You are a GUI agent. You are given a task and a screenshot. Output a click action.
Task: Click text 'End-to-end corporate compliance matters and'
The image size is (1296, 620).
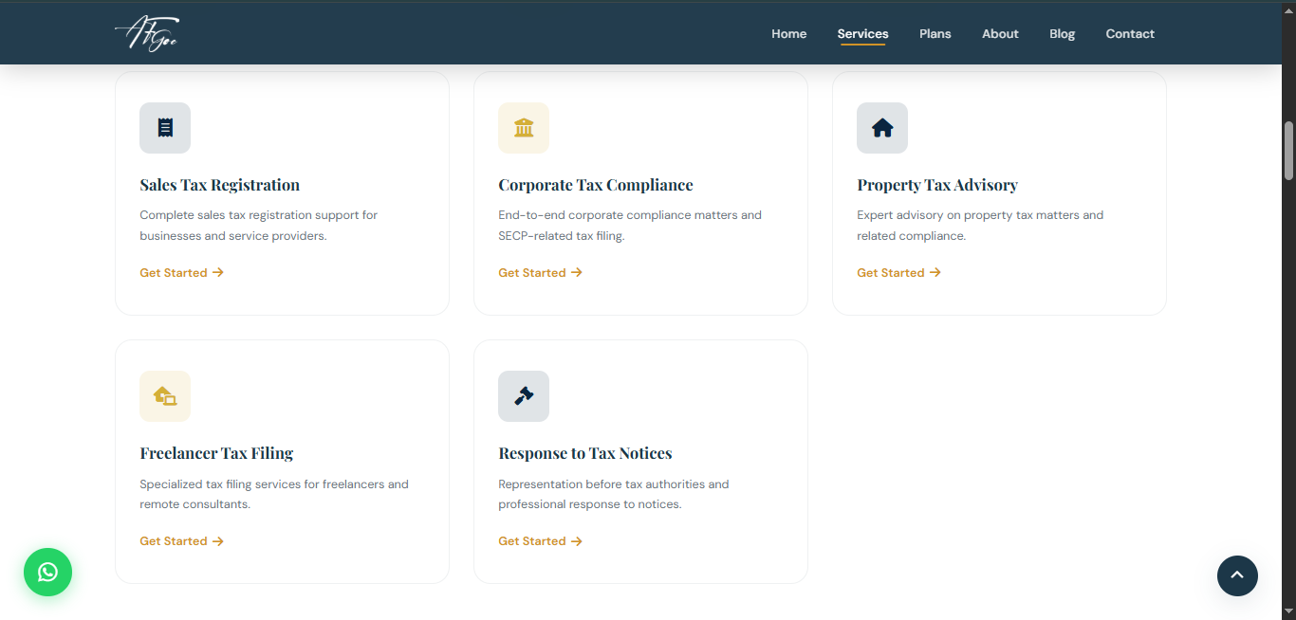click(x=630, y=215)
